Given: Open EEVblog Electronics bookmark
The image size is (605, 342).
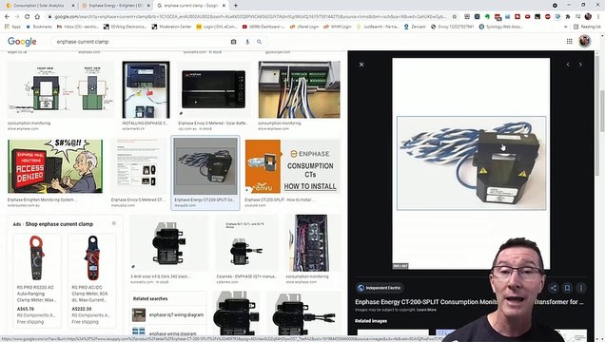Looking at the screenshot, I should [x=126, y=27].
